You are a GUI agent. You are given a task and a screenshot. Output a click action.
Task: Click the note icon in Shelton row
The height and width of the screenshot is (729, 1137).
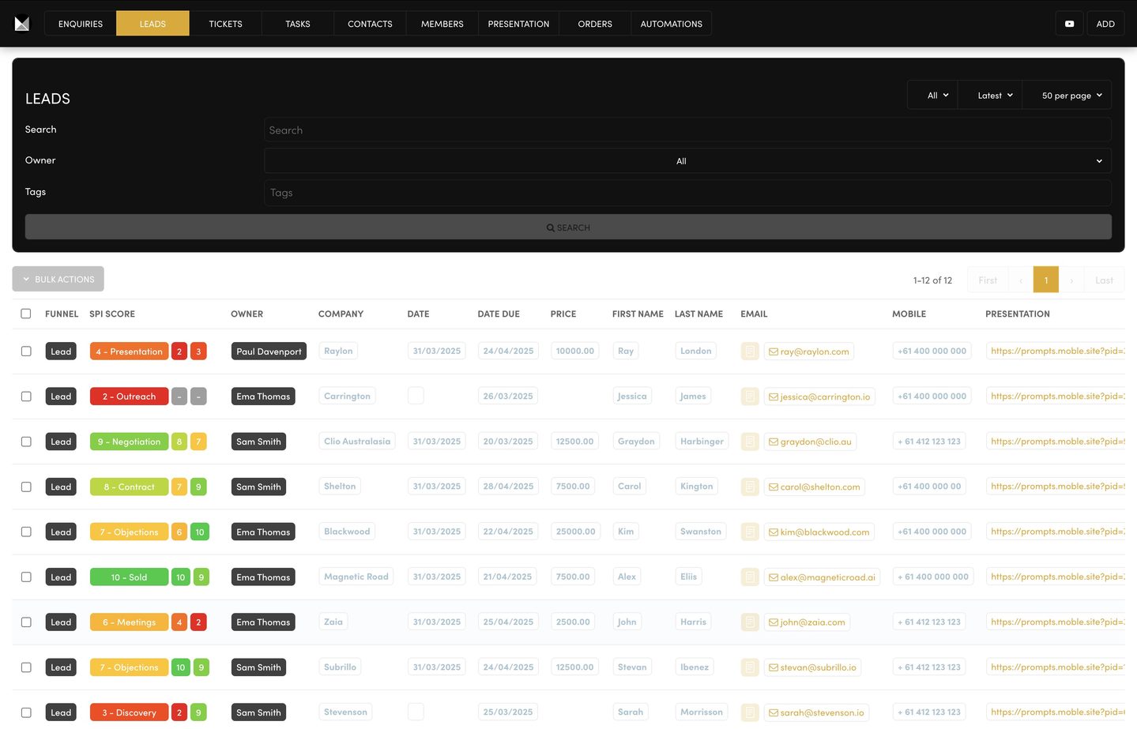click(x=750, y=487)
